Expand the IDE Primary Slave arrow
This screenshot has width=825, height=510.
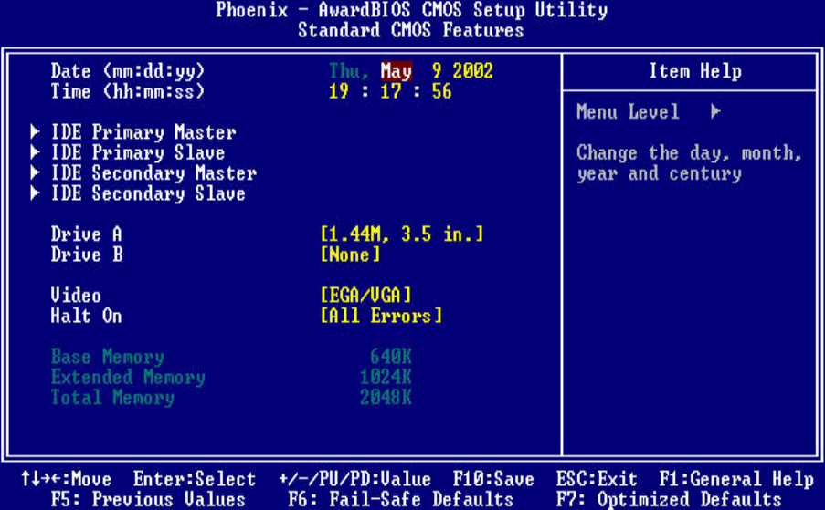35,152
